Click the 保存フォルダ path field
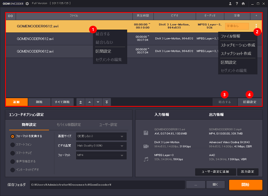This screenshot has width=268, height=196. click(107, 185)
